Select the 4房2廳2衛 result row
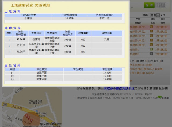172x127 pixels. click(150, 45)
